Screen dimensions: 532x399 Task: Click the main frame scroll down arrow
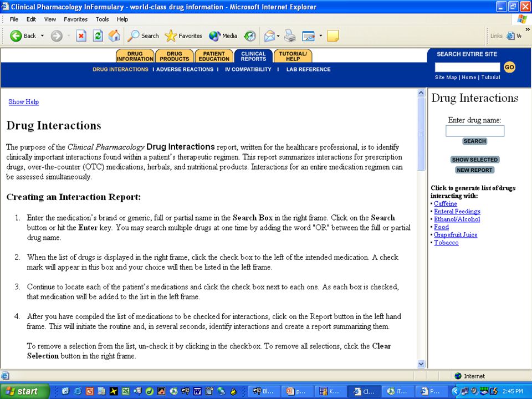point(421,364)
